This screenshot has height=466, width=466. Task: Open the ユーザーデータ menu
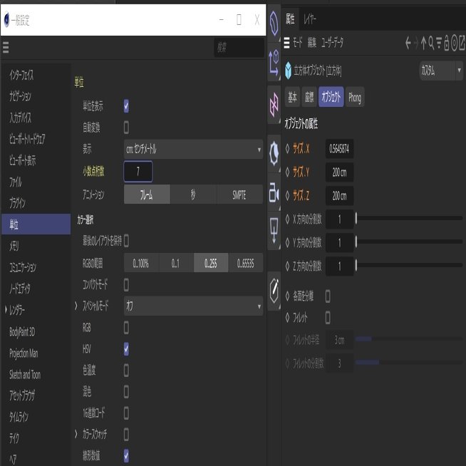(x=333, y=43)
